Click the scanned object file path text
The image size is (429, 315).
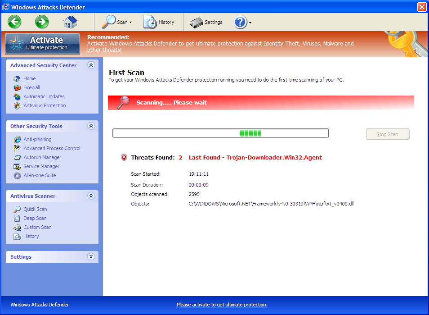pos(271,204)
